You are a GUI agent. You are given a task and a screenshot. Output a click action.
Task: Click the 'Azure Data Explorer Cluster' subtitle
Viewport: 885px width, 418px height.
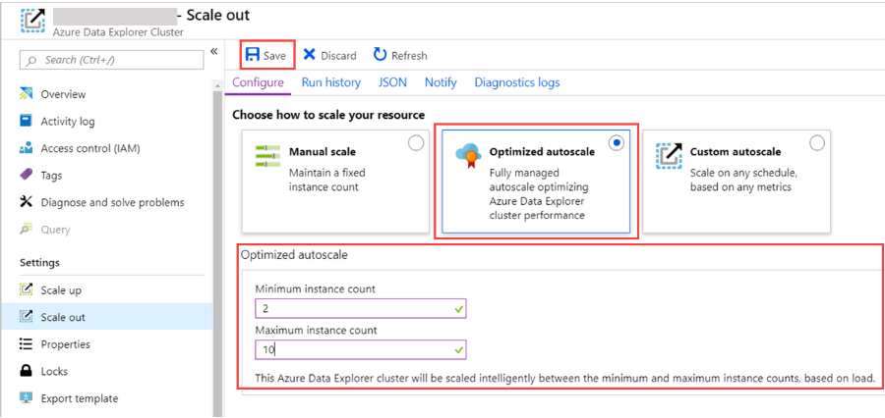pos(118,32)
